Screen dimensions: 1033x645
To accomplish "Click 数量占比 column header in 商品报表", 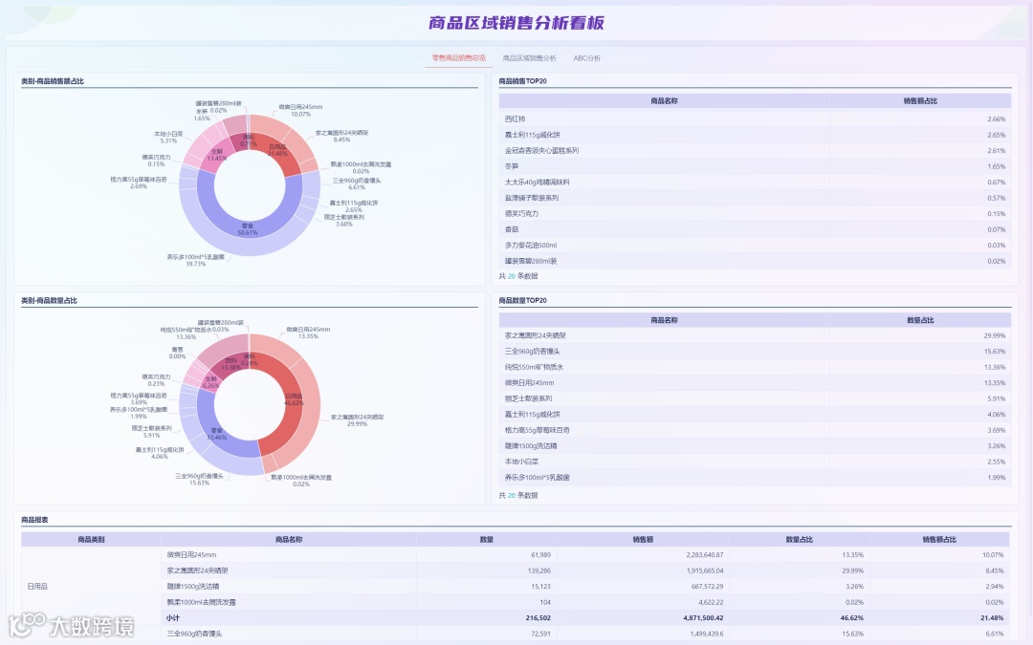I will coord(799,539).
